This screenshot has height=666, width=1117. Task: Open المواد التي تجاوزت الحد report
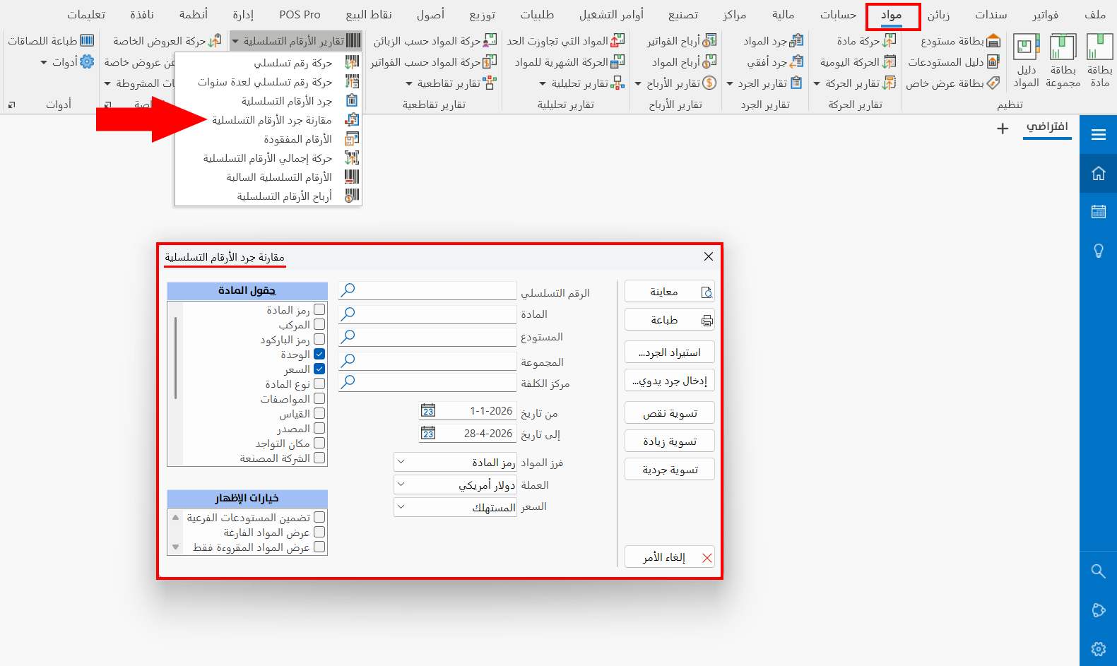pyautogui.click(x=566, y=41)
